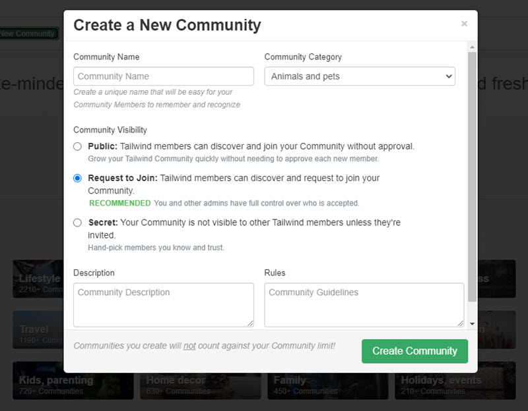Click the Community Name text field
528x411 pixels.
164,76
